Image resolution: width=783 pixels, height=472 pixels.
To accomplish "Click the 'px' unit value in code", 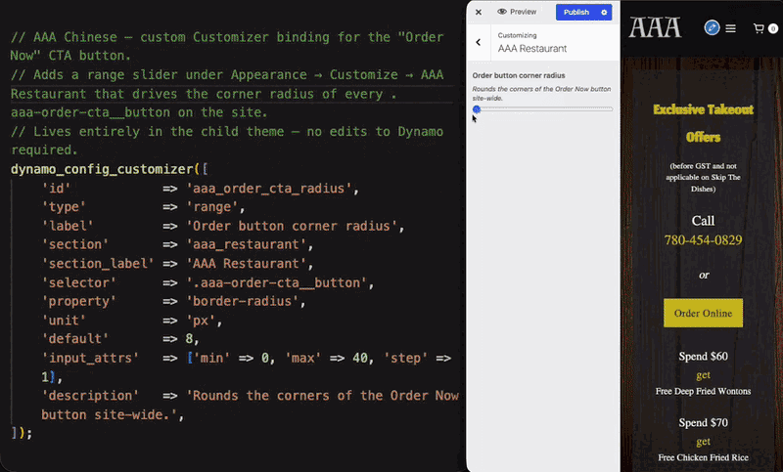I will [x=201, y=321].
